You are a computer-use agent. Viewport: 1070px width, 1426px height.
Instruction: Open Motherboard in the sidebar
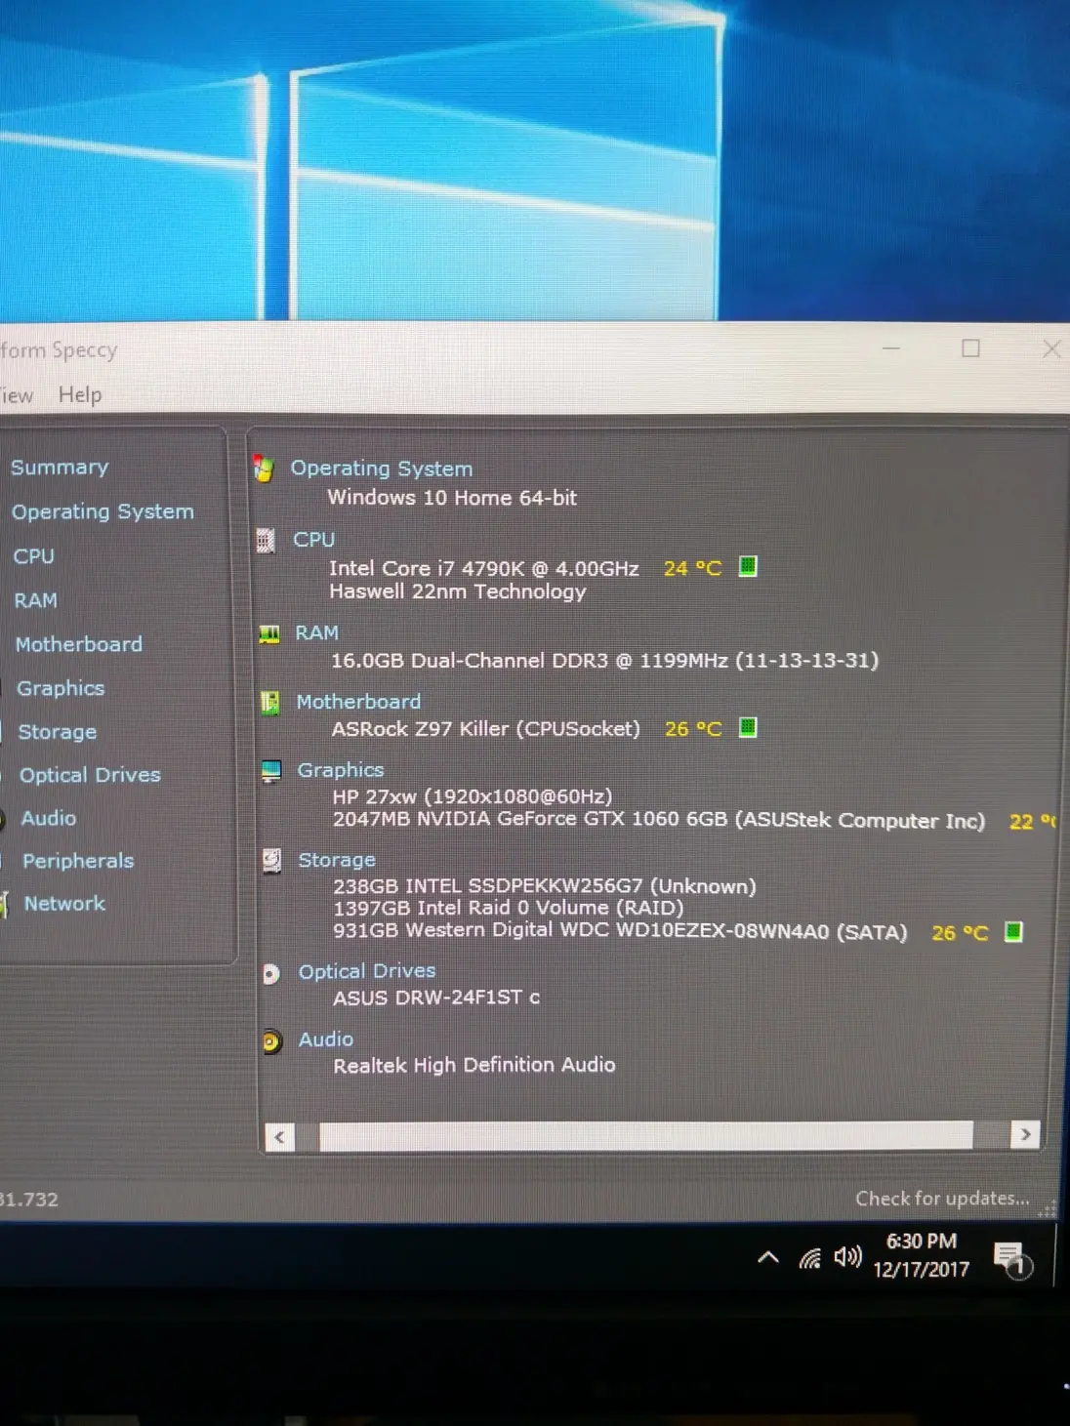[79, 644]
